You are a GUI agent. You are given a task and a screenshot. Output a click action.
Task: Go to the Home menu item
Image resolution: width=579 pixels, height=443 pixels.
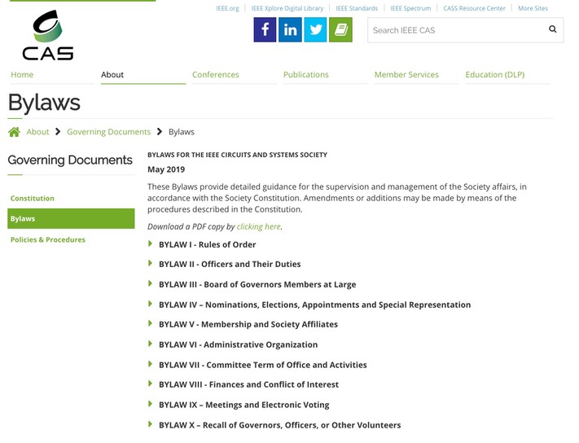pos(22,75)
